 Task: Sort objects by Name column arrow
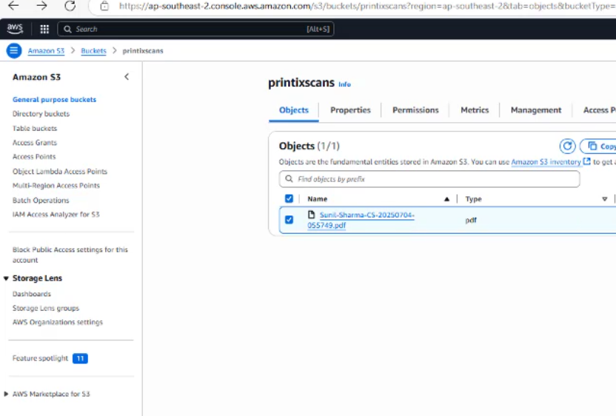[x=446, y=199]
